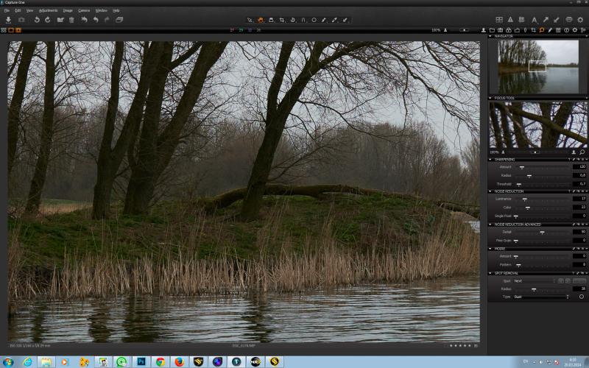Screen dimensions: 589x368
Task: Select the pointer Select cursor tool
Action: click(250, 21)
